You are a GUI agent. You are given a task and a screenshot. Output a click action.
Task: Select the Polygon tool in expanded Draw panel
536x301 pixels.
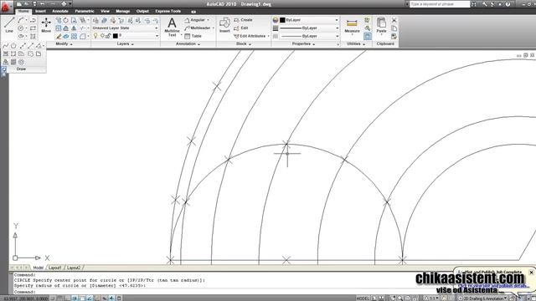click(x=13, y=46)
